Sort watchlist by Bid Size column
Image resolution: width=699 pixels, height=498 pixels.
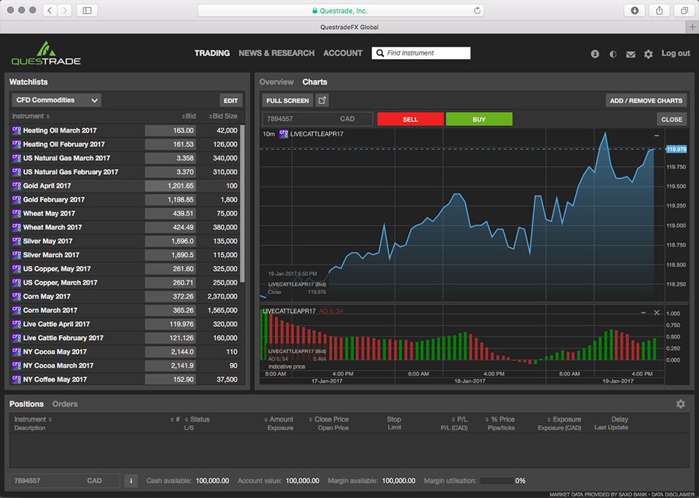pos(224,116)
